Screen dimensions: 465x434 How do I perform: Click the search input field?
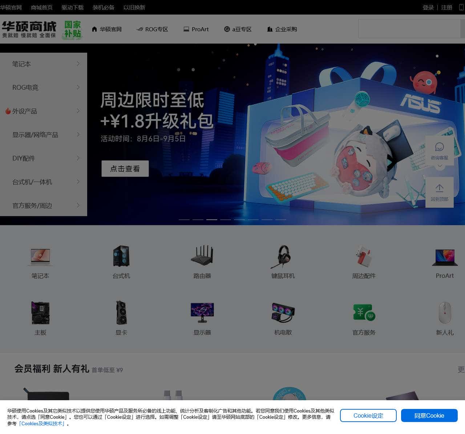click(409, 29)
